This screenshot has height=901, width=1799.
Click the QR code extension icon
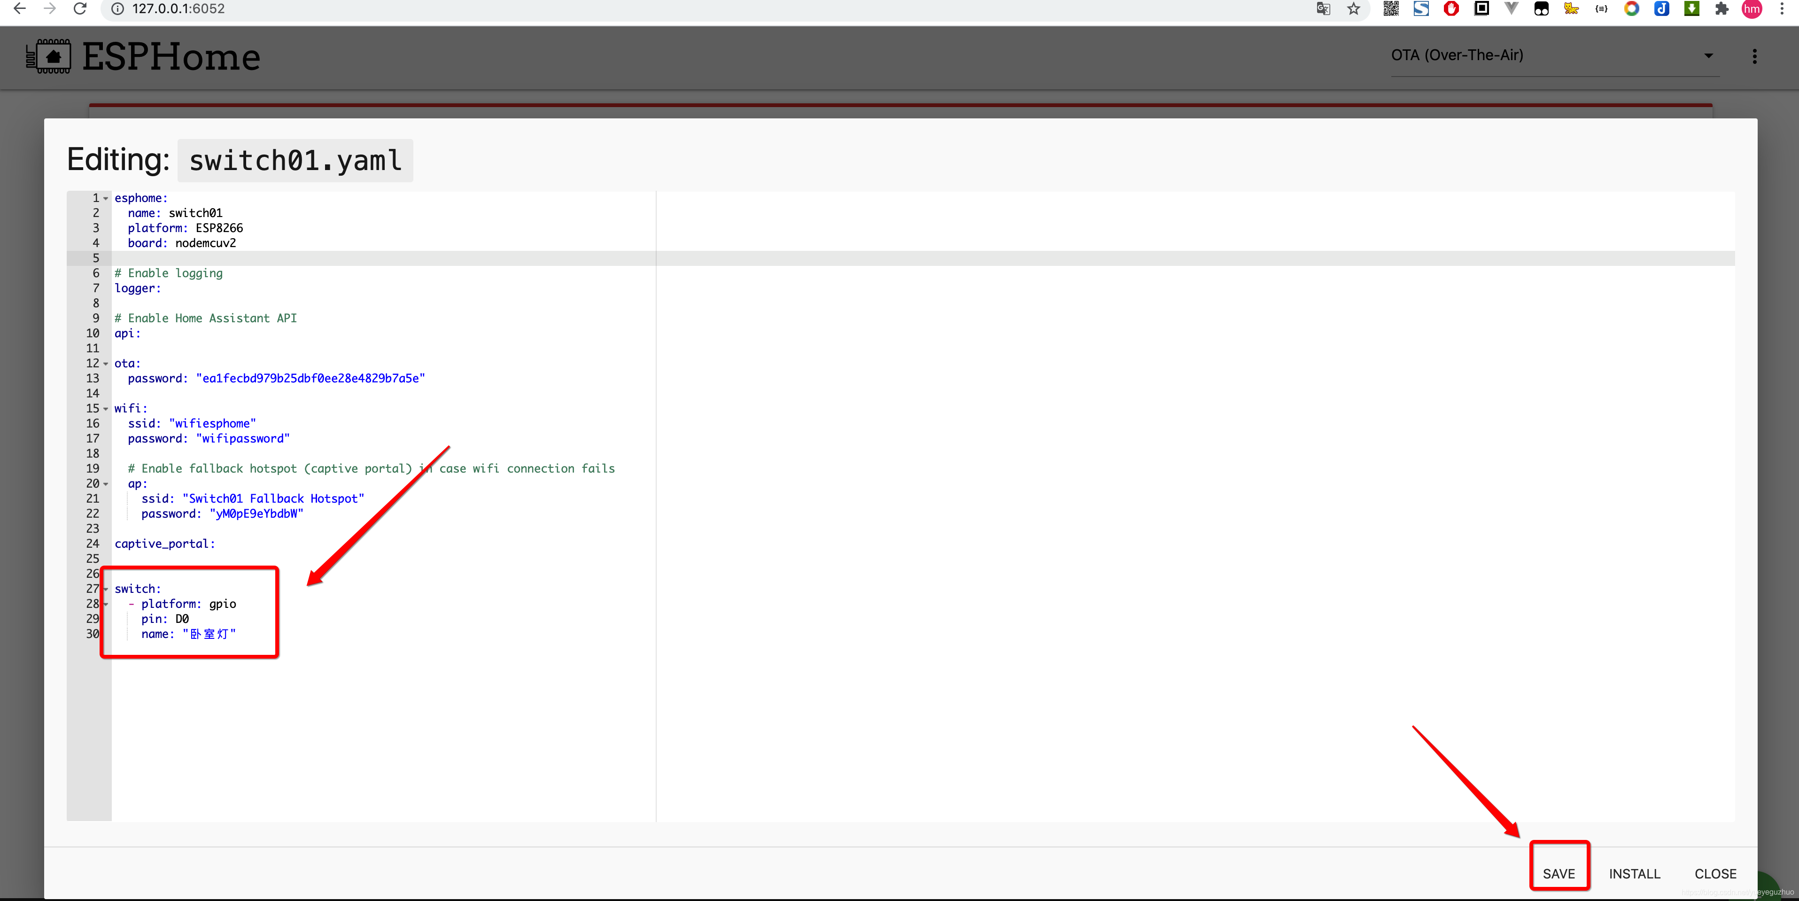click(1390, 9)
